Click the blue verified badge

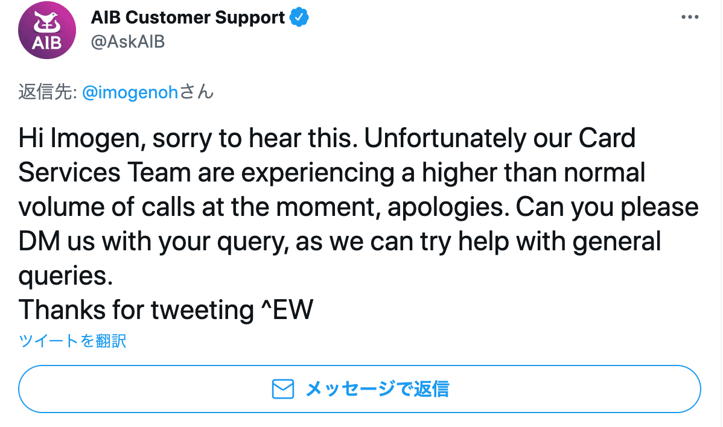coord(299,18)
